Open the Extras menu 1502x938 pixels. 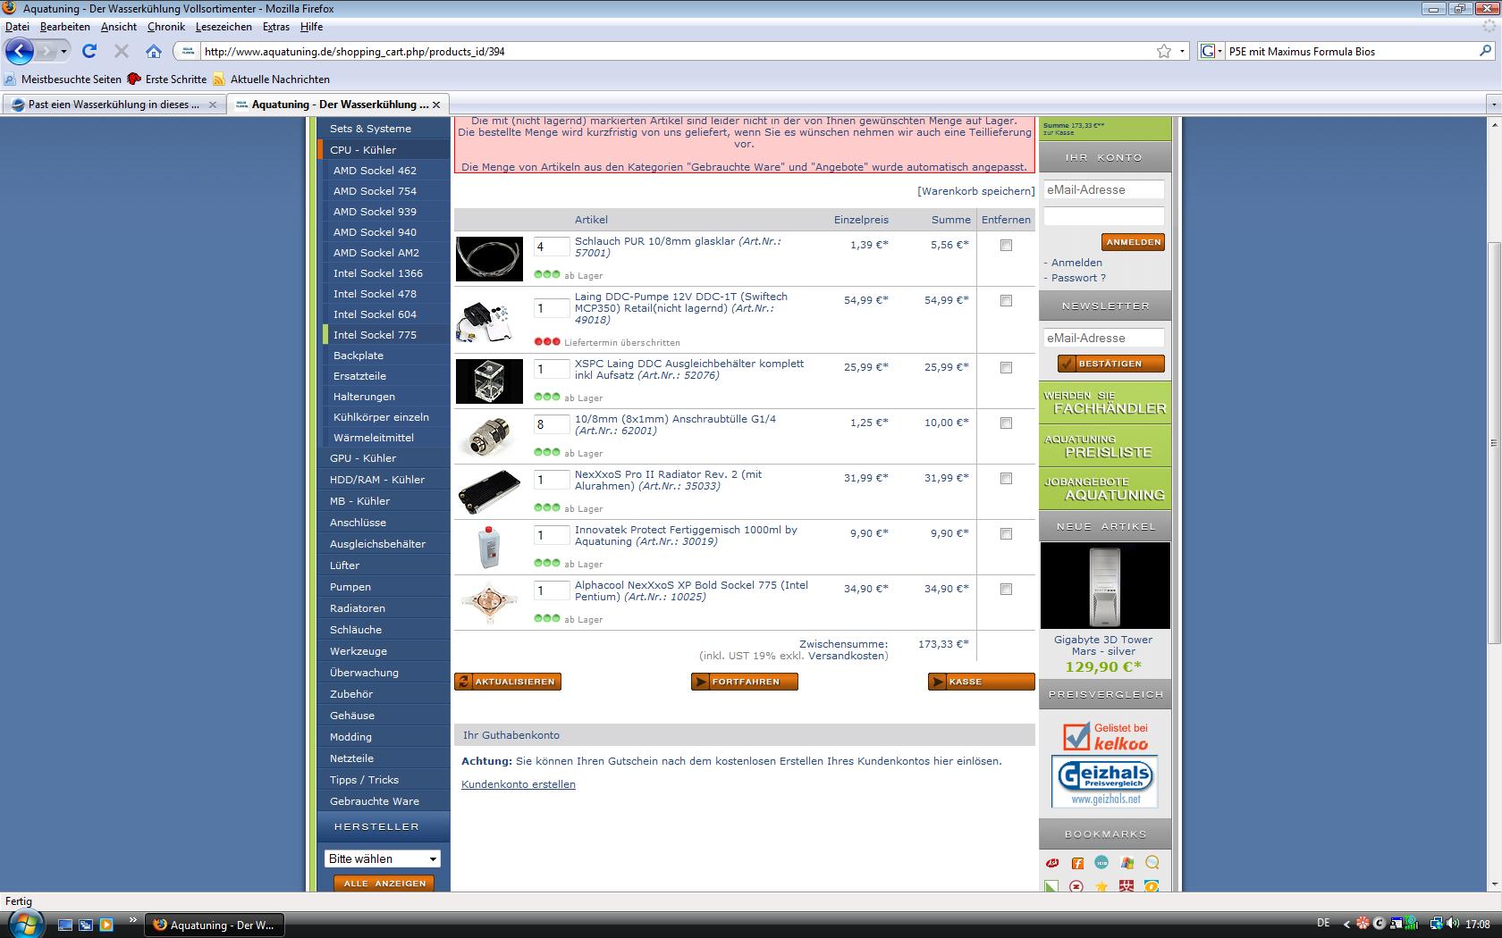275,27
